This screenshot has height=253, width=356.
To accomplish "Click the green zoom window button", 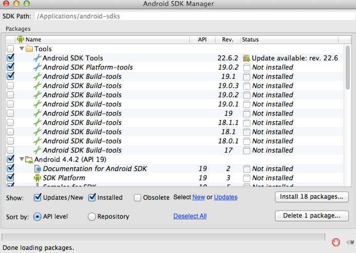I will [x=27, y=4].
